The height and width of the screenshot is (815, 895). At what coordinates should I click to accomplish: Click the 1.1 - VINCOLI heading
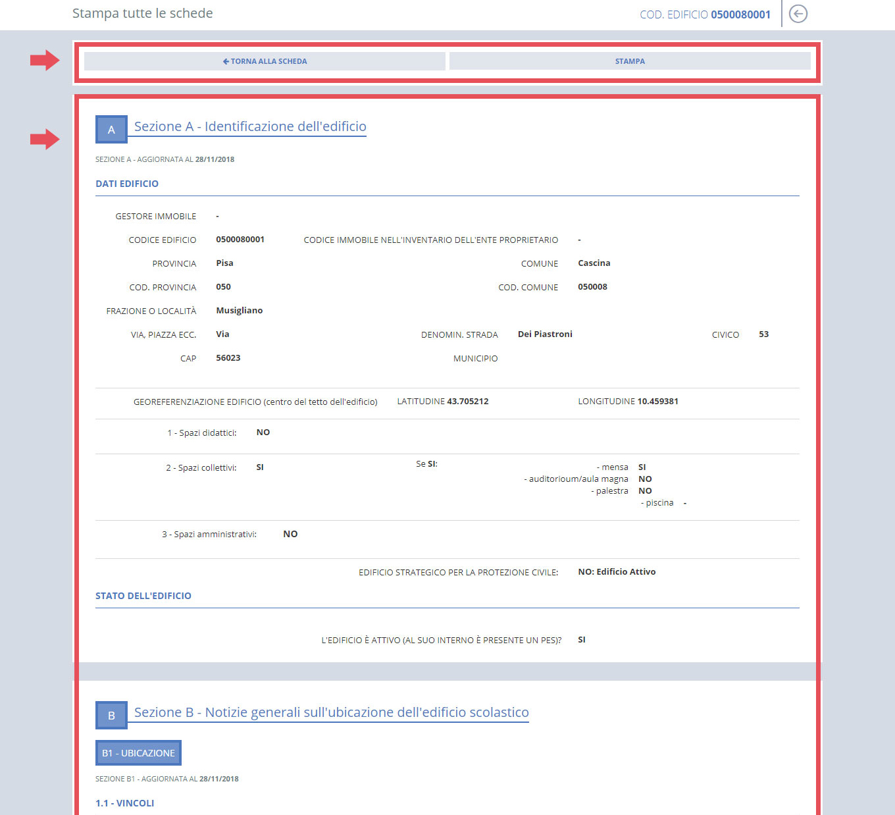pos(125,803)
